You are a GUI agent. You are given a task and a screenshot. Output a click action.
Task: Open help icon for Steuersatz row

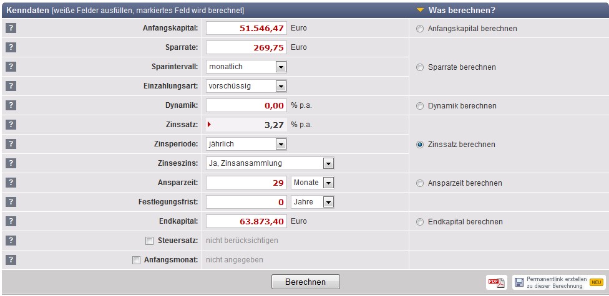[11, 241]
